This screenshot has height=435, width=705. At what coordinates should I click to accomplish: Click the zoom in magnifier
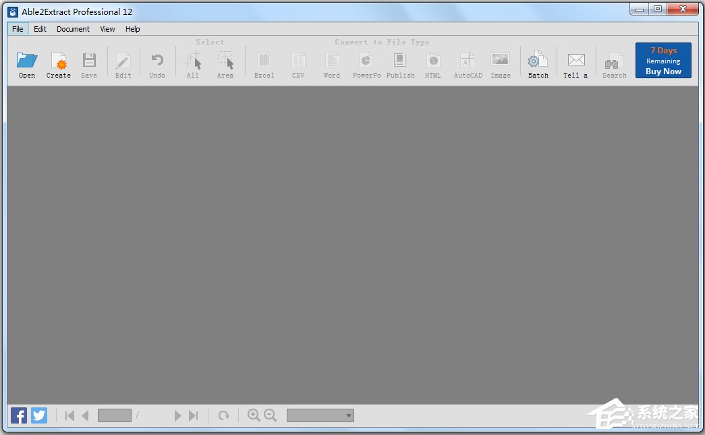254,415
